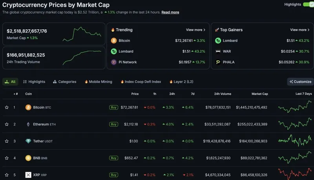
Task: Select the Layer 2 (L2) tab
Action: click(x=181, y=82)
